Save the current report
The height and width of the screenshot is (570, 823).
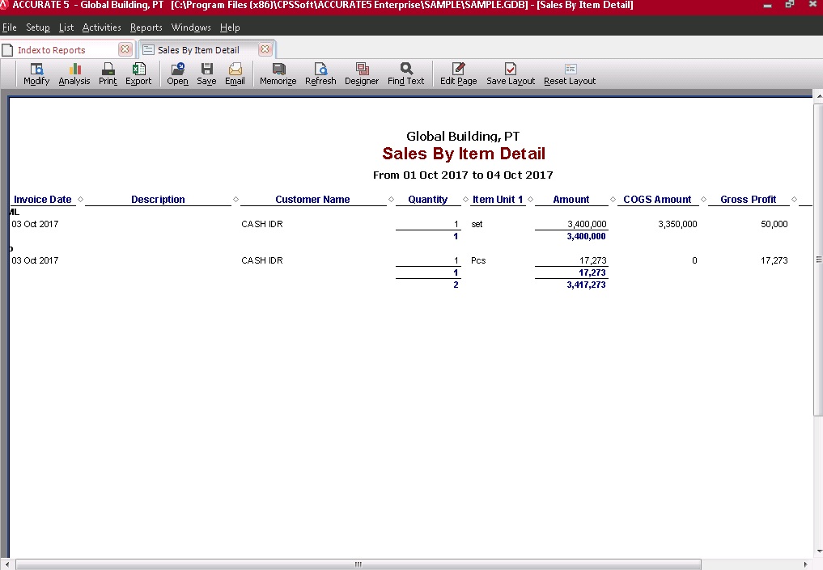click(206, 74)
